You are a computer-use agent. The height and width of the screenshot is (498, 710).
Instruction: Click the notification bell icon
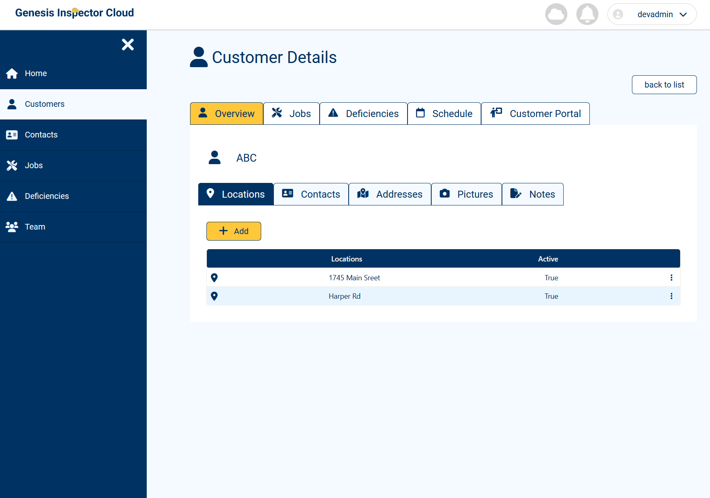[x=587, y=14]
